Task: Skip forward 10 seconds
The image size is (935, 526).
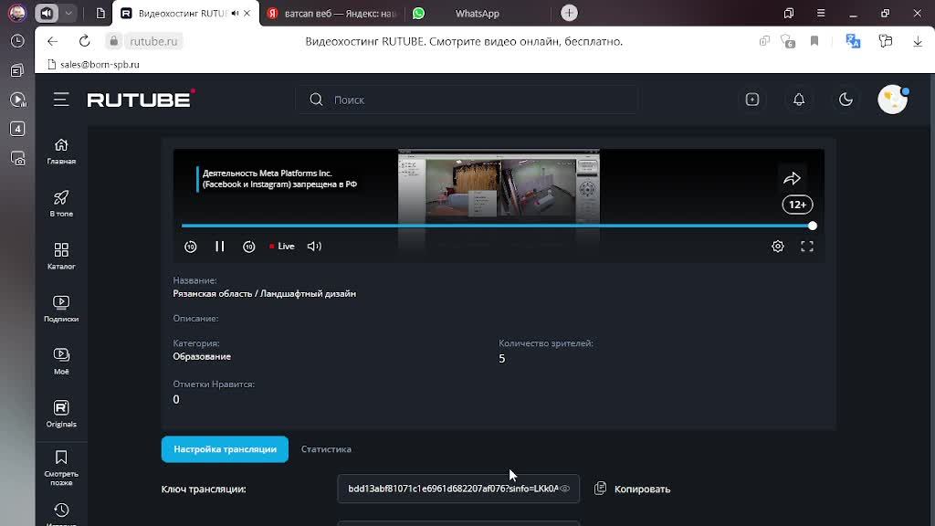Action: pyautogui.click(x=248, y=247)
